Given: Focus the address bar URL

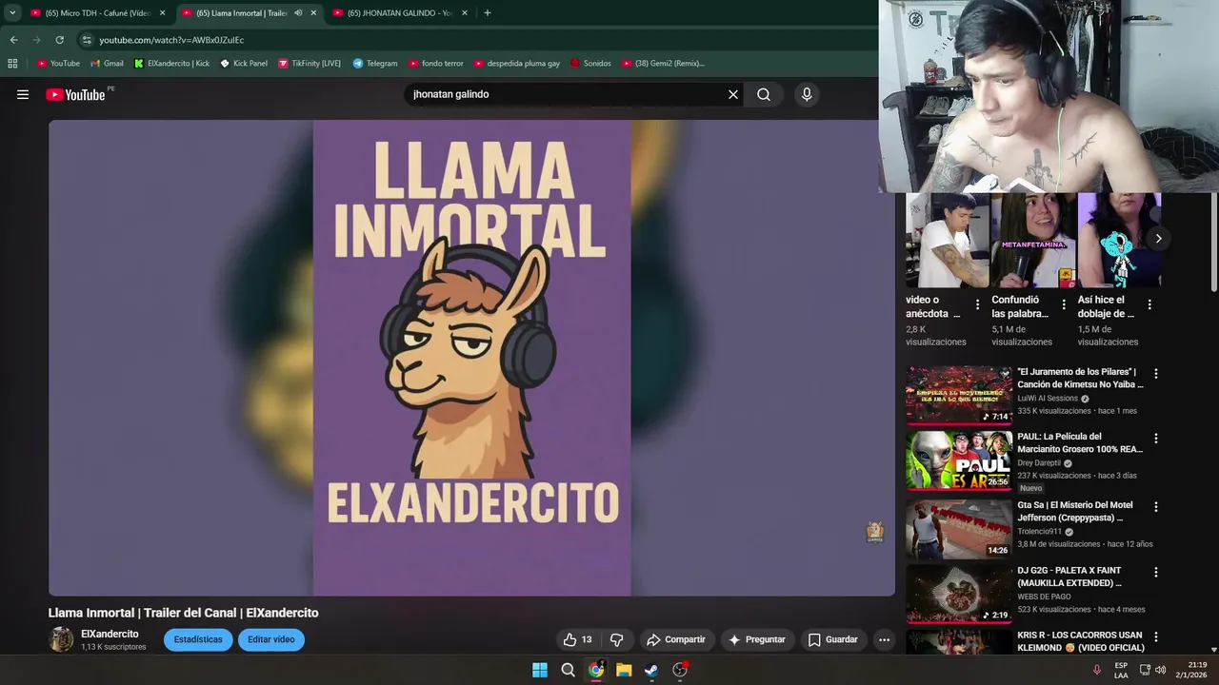Looking at the screenshot, I should (x=171, y=40).
